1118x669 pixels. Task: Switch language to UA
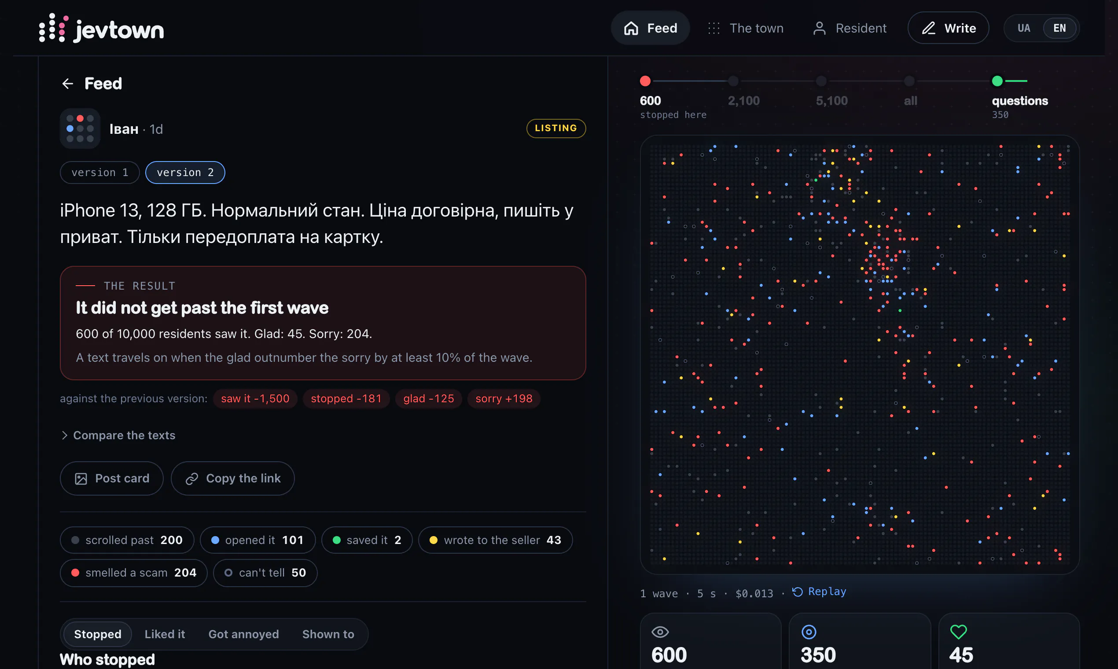tap(1024, 28)
